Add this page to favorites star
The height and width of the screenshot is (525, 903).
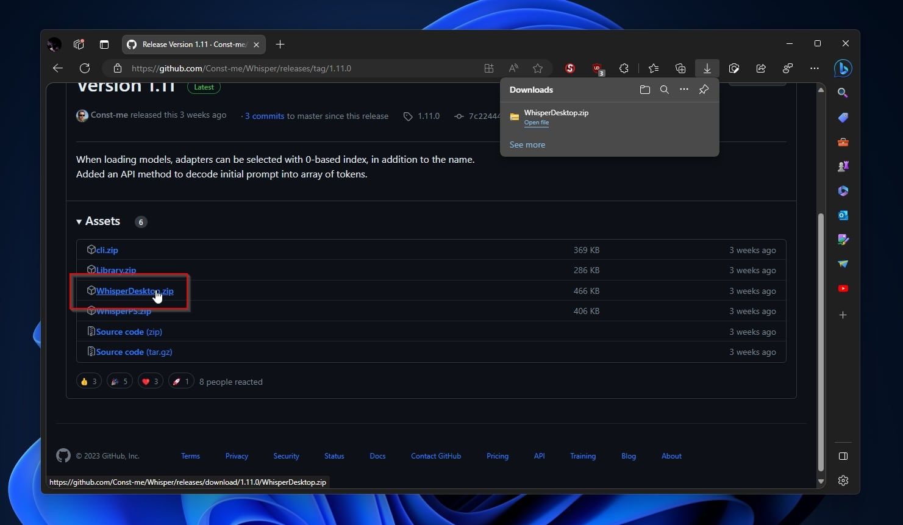click(x=538, y=68)
